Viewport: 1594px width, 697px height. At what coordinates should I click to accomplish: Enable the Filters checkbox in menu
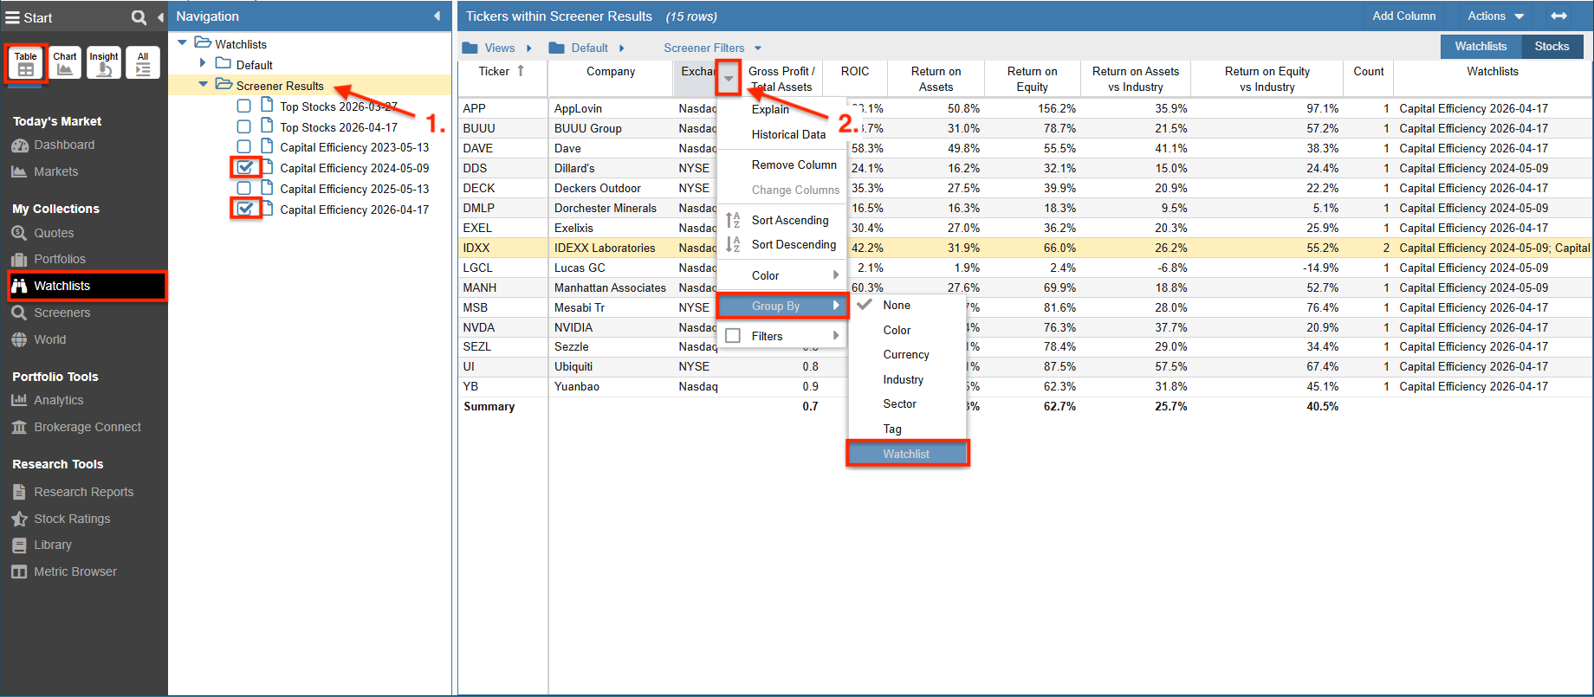point(733,336)
